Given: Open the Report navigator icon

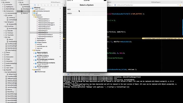Looking at the screenshot, I should 58,5.
